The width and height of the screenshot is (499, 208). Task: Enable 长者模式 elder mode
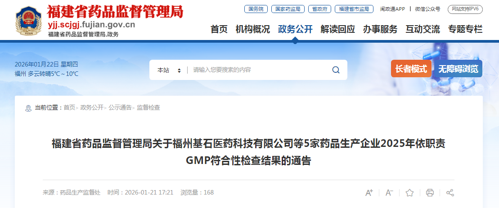click(411, 69)
